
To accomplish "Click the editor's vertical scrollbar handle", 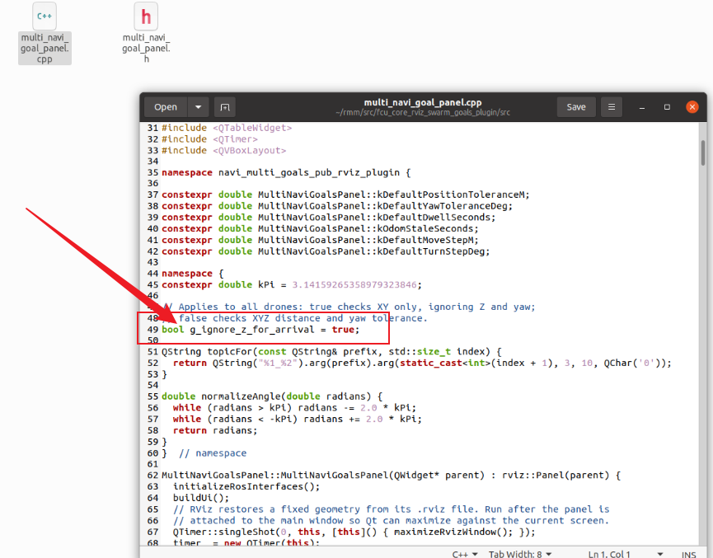I will point(703,152).
